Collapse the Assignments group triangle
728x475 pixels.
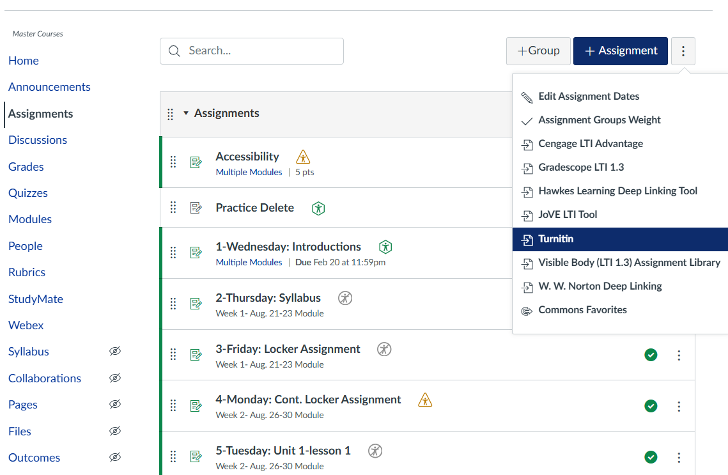click(x=186, y=113)
